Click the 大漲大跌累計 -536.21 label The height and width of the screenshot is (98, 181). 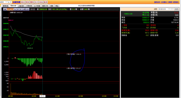[74, 54]
